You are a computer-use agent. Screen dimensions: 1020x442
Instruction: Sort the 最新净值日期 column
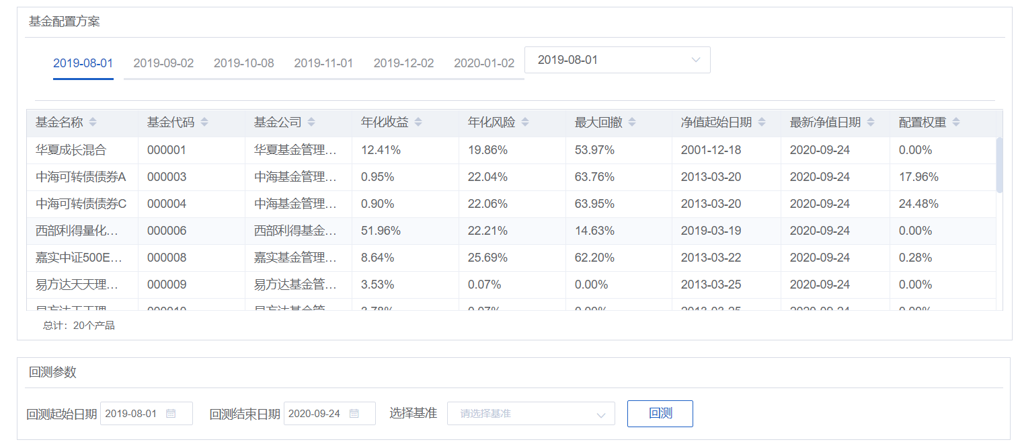(x=871, y=122)
